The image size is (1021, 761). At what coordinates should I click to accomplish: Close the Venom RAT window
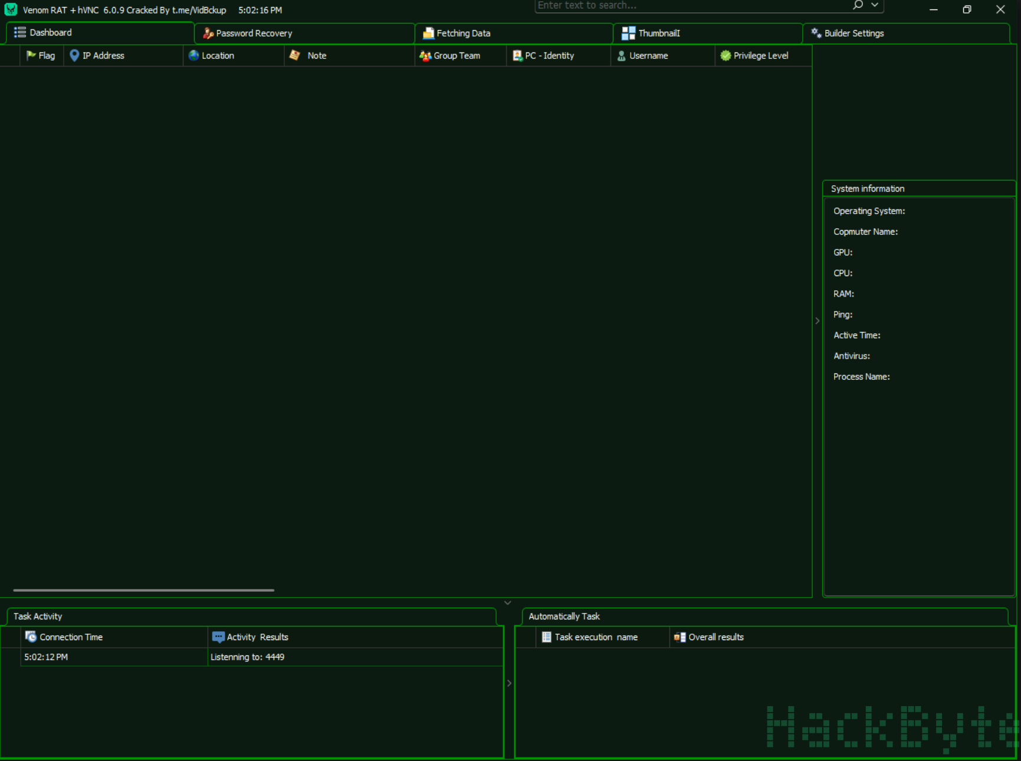[x=1000, y=9]
